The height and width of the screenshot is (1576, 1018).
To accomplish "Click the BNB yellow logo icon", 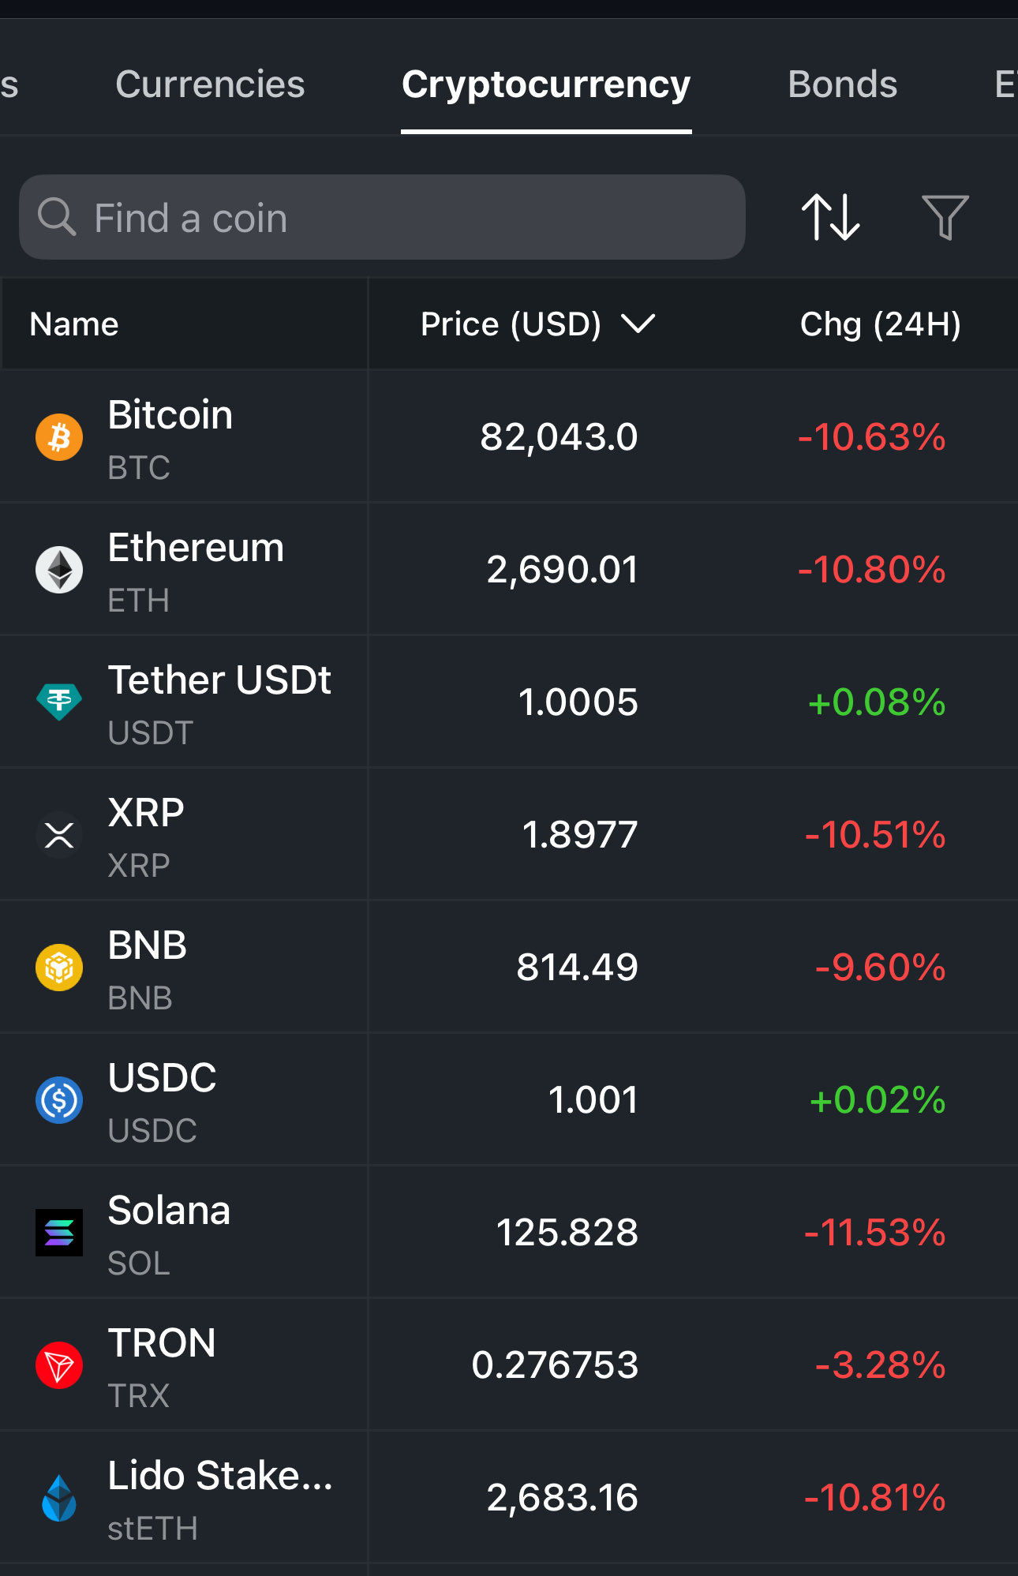I will [x=59, y=968].
